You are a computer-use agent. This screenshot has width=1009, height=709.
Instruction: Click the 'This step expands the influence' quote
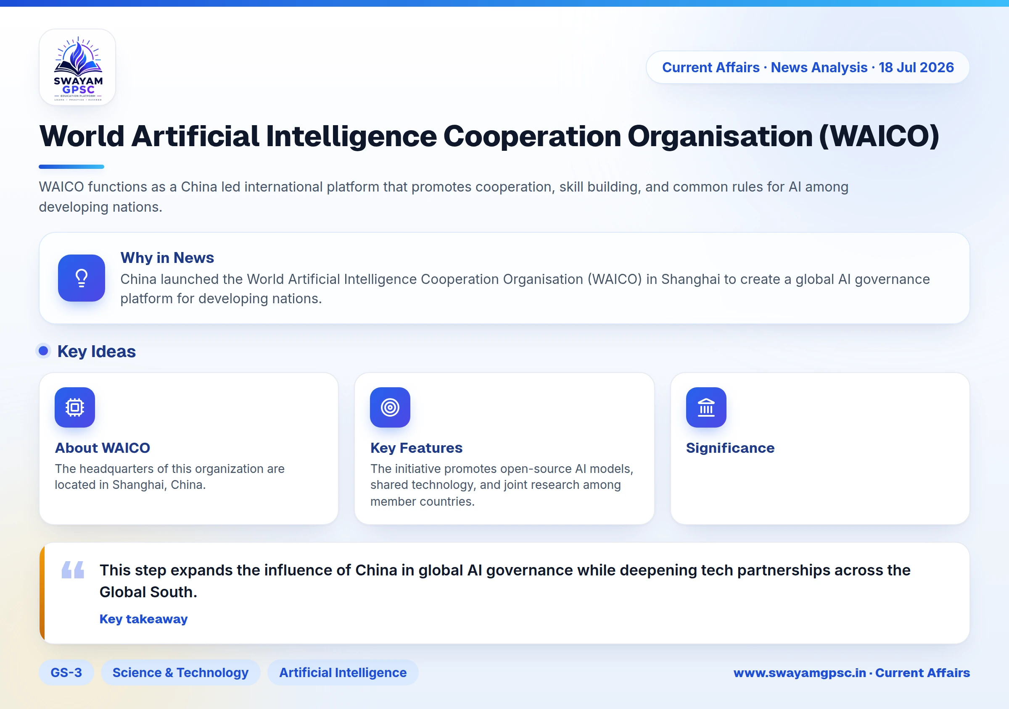pyautogui.click(x=505, y=581)
